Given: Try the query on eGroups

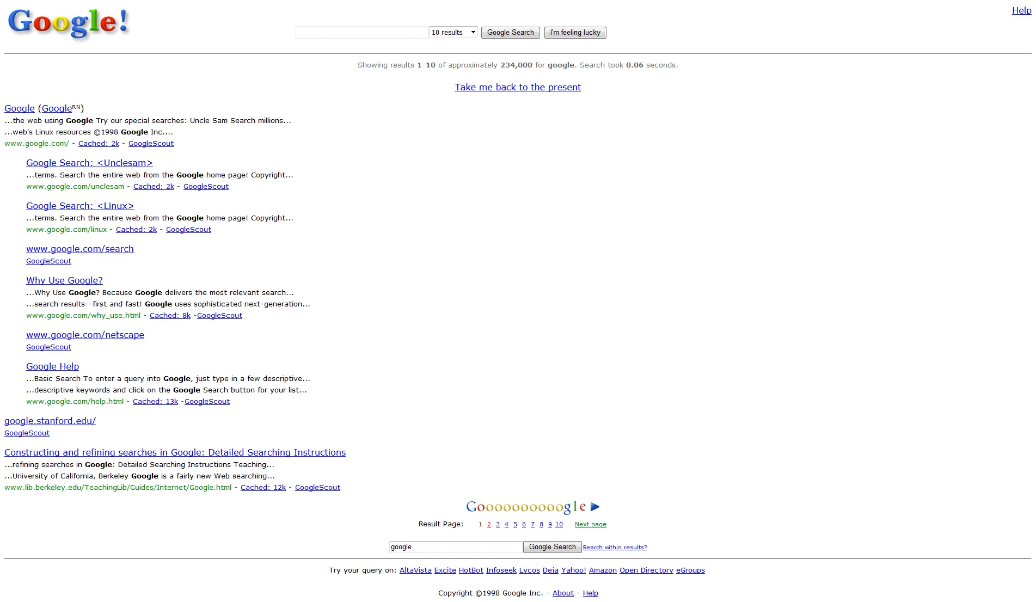Looking at the screenshot, I should [690, 570].
